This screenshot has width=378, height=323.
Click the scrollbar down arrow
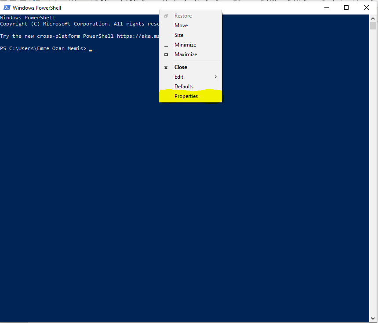373,319
